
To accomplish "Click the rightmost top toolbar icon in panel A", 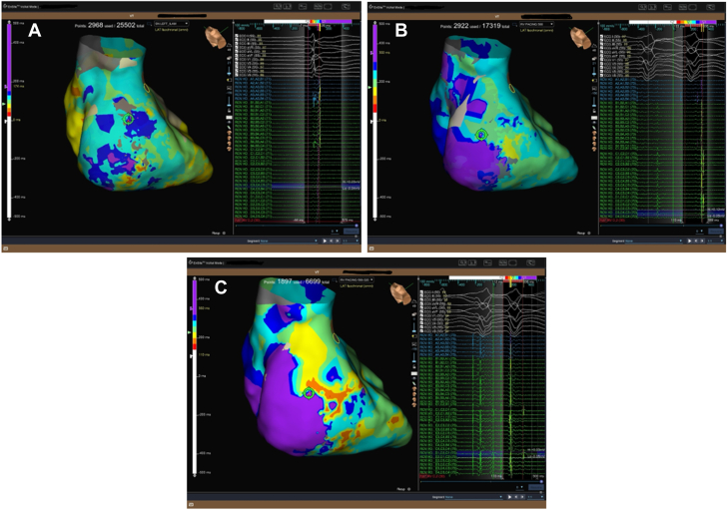I will 346,6.
